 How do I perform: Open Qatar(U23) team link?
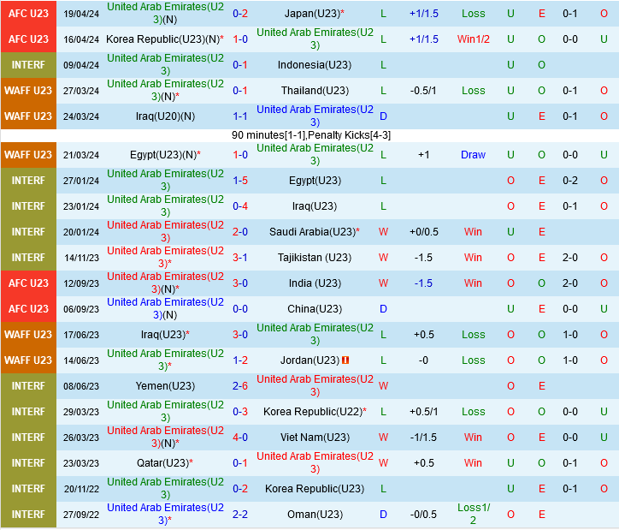[163, 463]
